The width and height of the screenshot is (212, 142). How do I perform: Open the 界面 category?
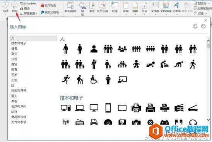(x=14, y=101)
